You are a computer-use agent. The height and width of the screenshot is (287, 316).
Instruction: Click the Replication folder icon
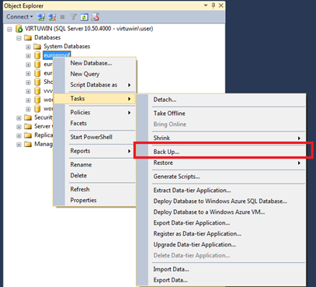point(28,135)
